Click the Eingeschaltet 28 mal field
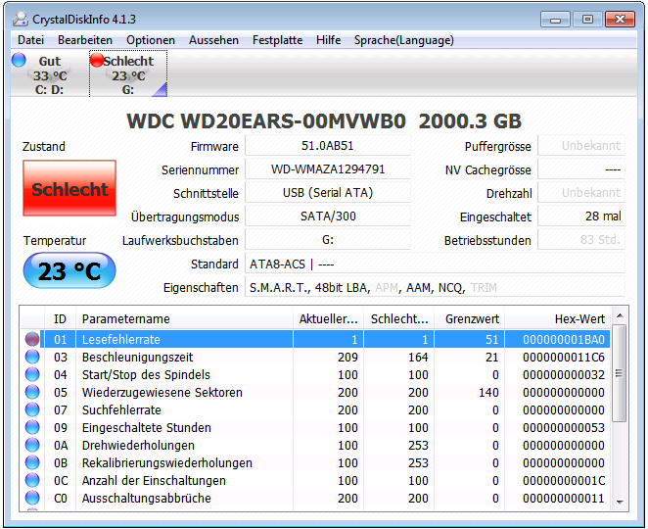The width and height of the screenshot is (648, 529). (581, 216)
